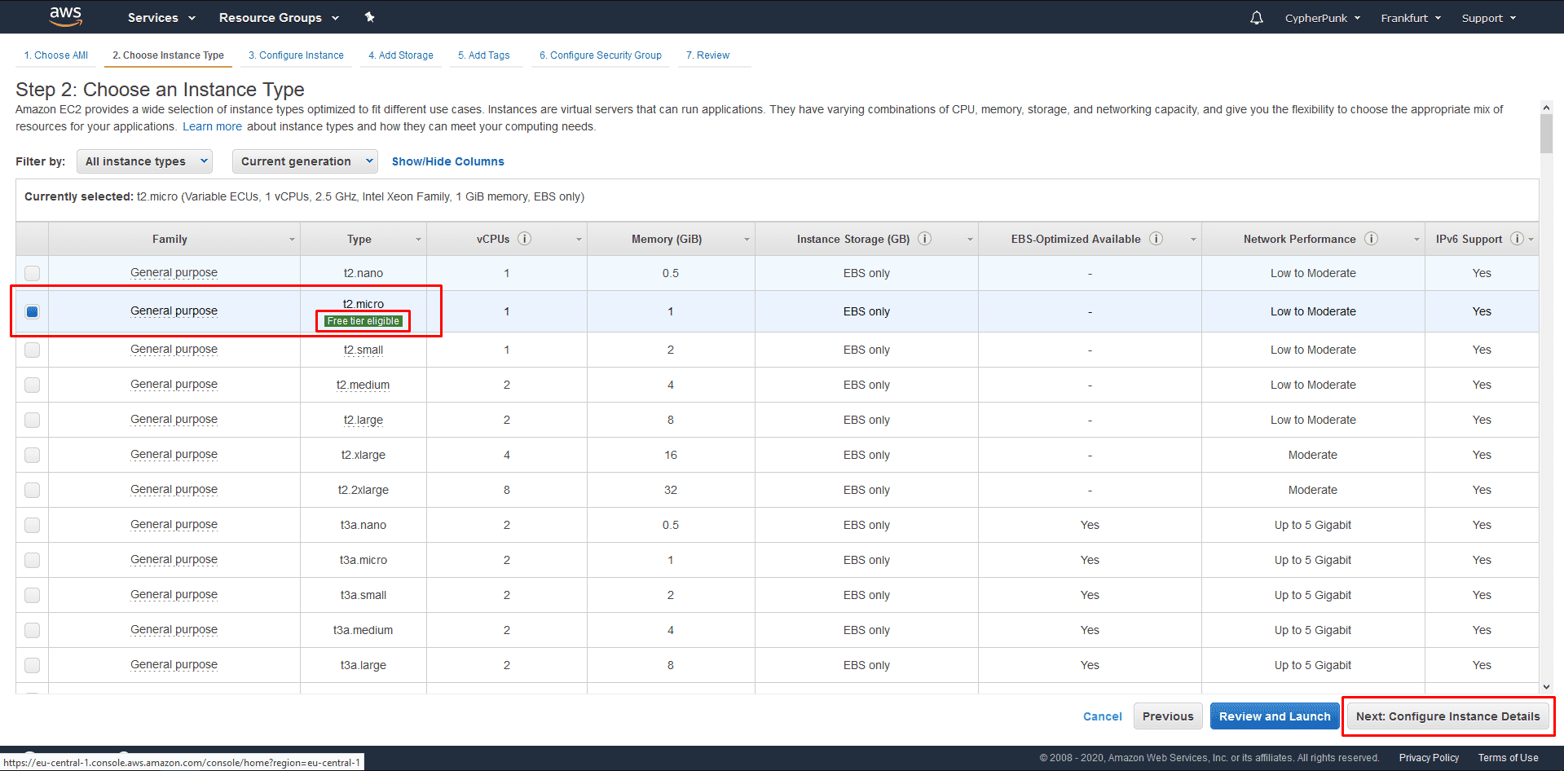
Task: Open the notifications bell icon
Action: (x=1257, y=18)
